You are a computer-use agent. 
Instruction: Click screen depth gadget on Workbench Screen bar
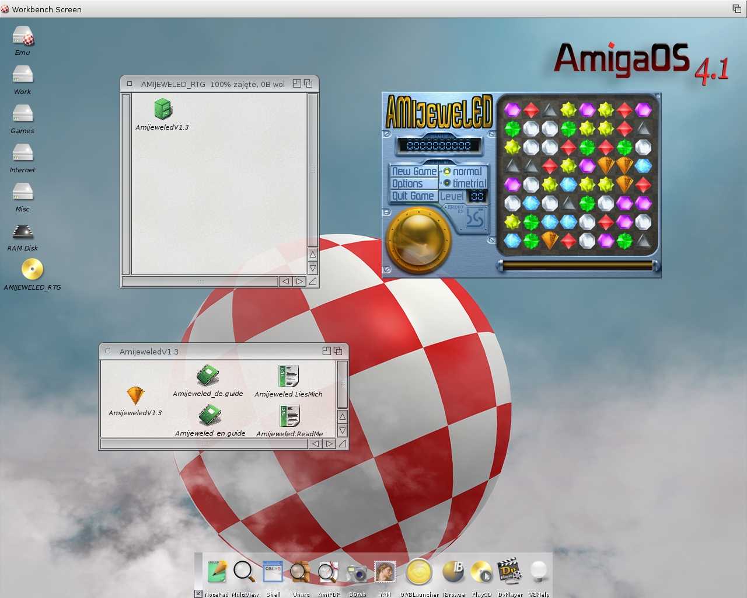[x=737, y=9]
